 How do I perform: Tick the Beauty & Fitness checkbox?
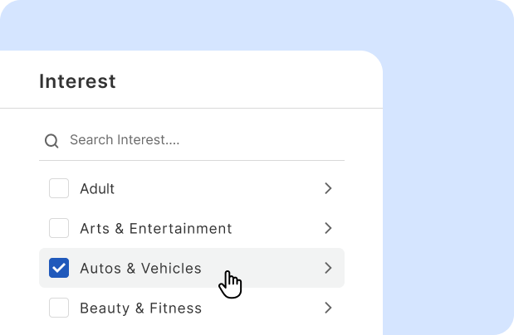point(59,308)
